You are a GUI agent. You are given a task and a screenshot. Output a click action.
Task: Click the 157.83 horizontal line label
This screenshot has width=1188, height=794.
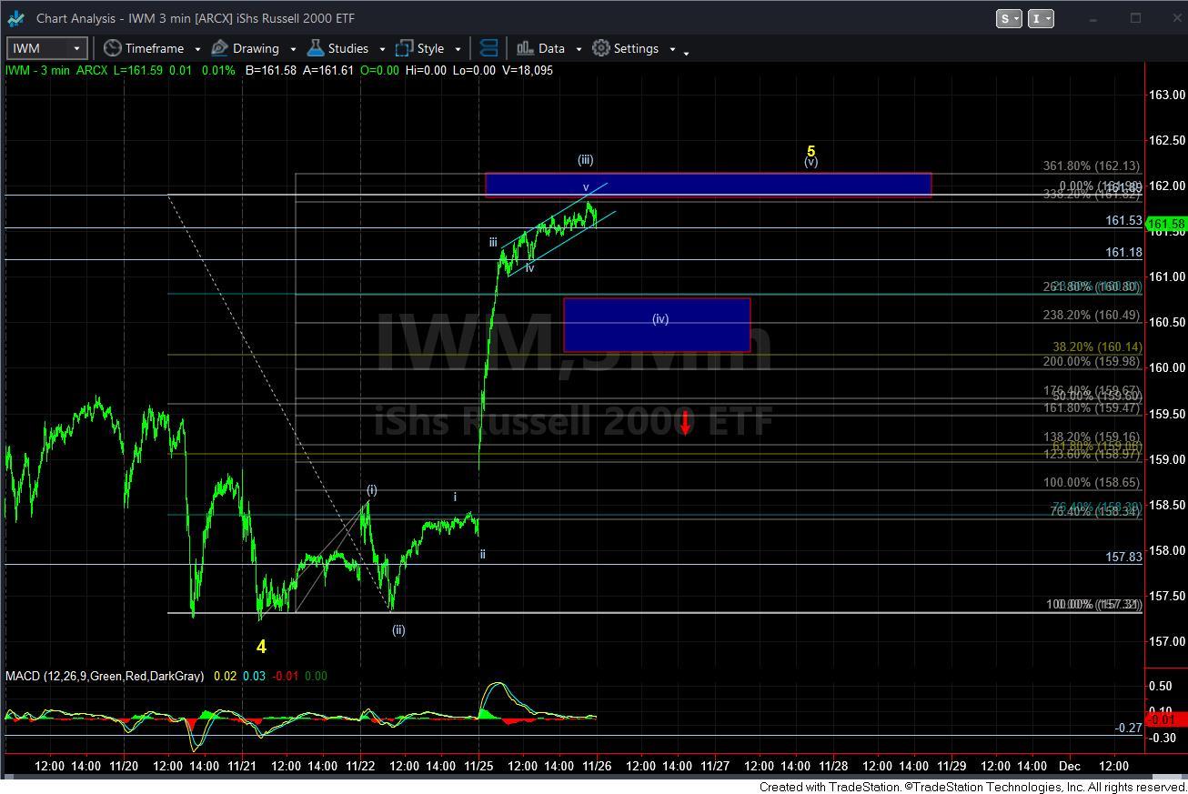coord(1123,557)
